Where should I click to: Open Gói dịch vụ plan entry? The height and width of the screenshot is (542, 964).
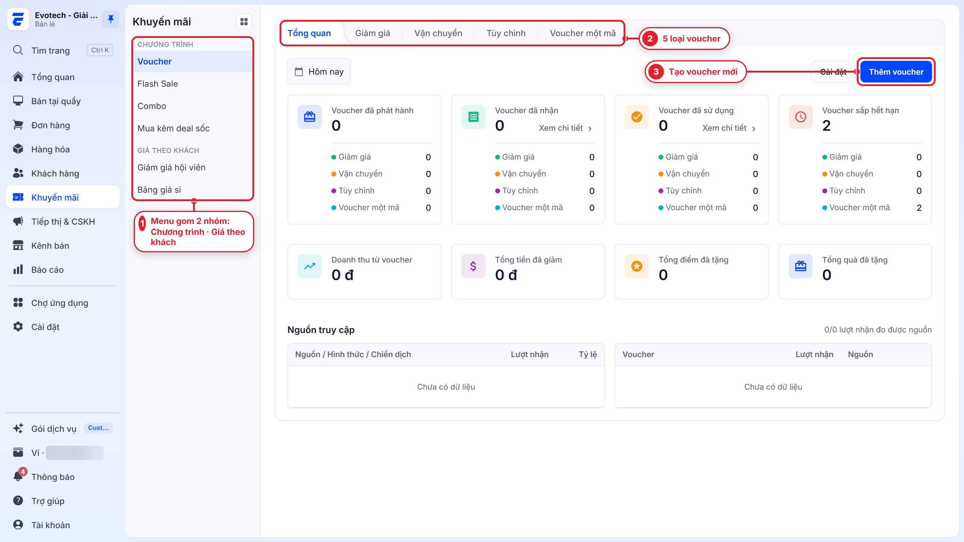click(62, 428)
